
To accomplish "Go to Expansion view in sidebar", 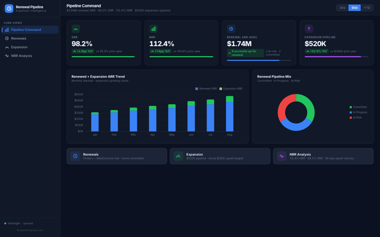I will [x=19, y=47].
